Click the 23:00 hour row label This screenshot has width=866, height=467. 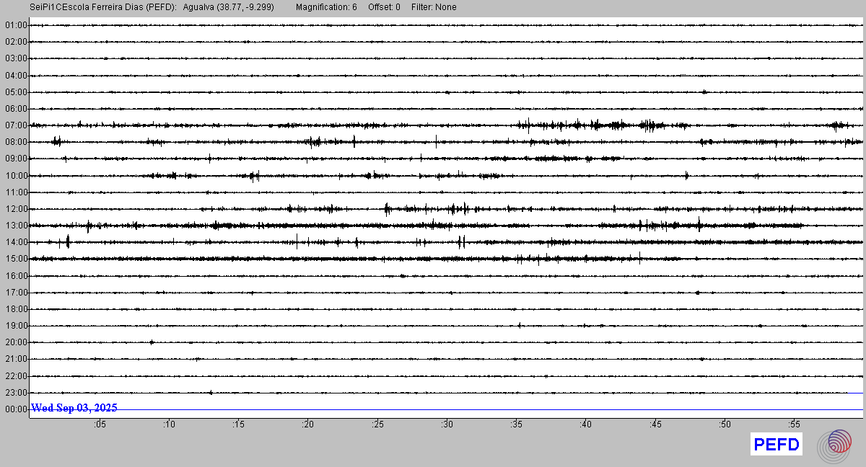16,393
